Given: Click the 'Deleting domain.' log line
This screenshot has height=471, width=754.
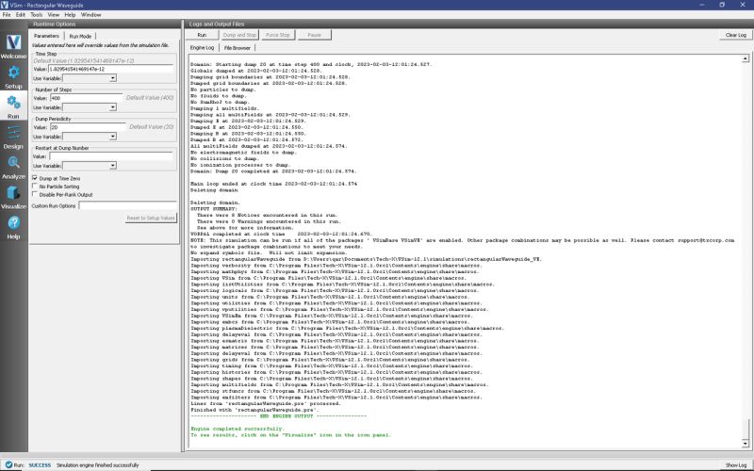Looking at the screenshot, I should [x=215, y=203].
